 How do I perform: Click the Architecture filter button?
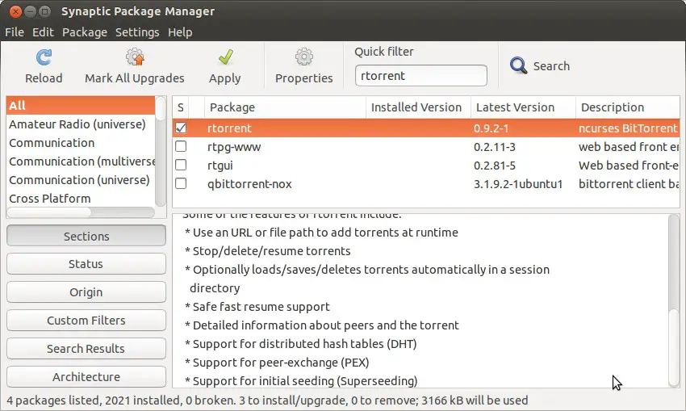[x=86, y=376]
